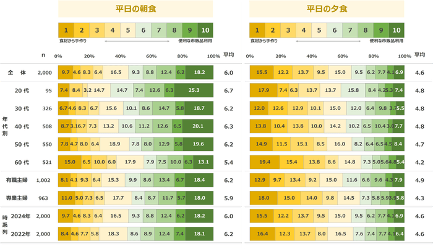The image size is (433, 249).
Task: Click the 有職主婦 row label
Action: pos(17,180)
